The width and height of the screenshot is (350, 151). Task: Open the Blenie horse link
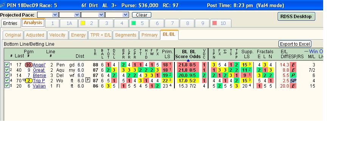(x=39, y=75)
